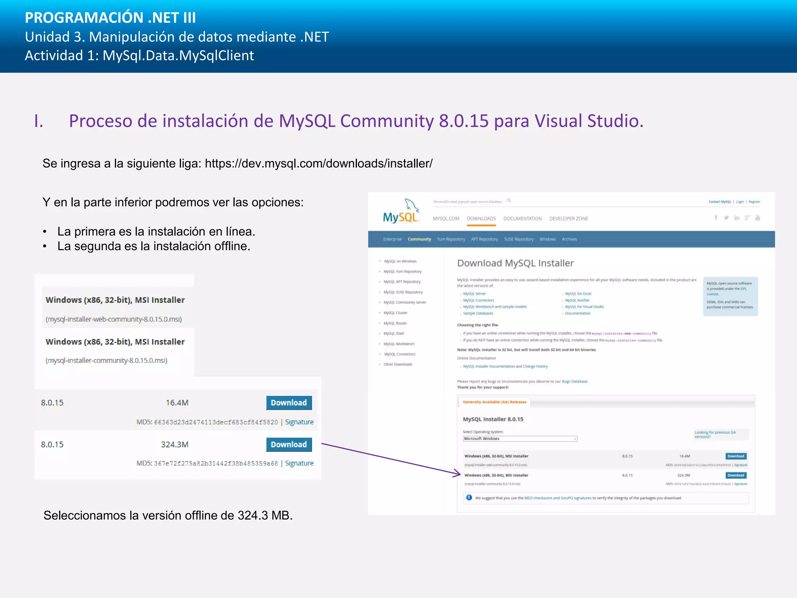The width and height of the screenshot is (797, 598).
Task: Open MySQL for Visual Studio link
Action: click(x=584, y=307)
